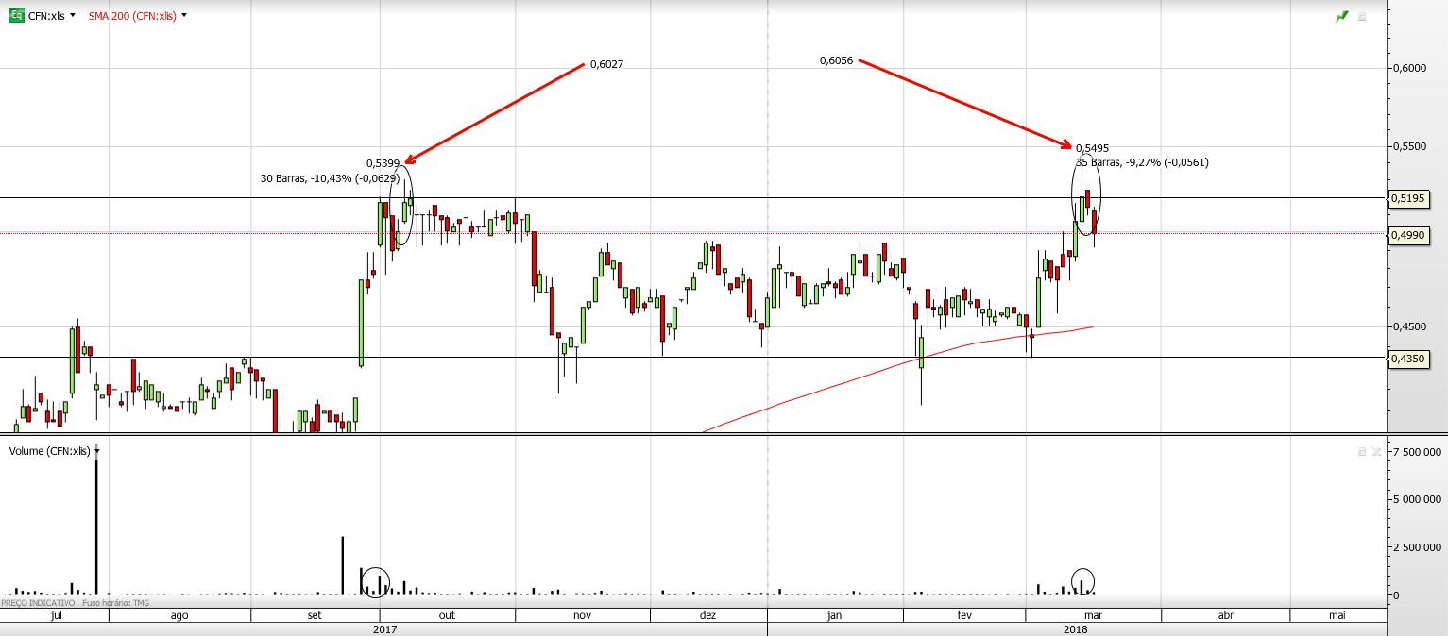Click the 0,6056 annotation text
This screenshot has height=636, width=1448.
(x=836, y=60)
